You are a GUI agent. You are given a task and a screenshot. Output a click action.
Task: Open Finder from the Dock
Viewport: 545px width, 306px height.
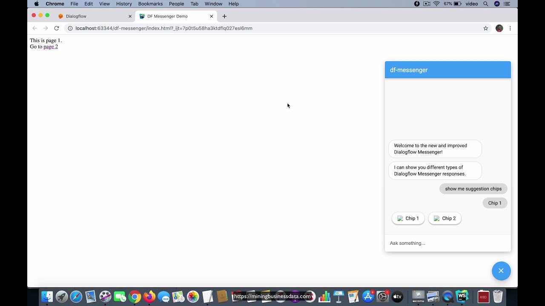point(47,296)
